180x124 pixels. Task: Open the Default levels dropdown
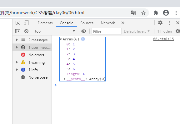[137, 31]
